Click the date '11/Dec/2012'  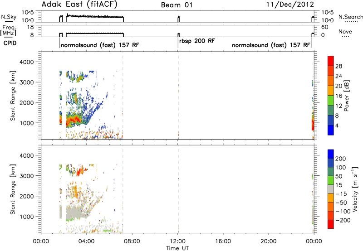pyautogui.click(x=290, y=5)
